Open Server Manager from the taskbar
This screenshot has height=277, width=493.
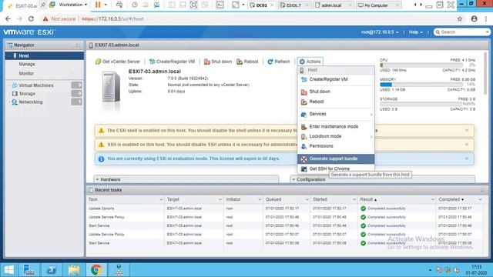pyautogui.click(x=29, y=270)
